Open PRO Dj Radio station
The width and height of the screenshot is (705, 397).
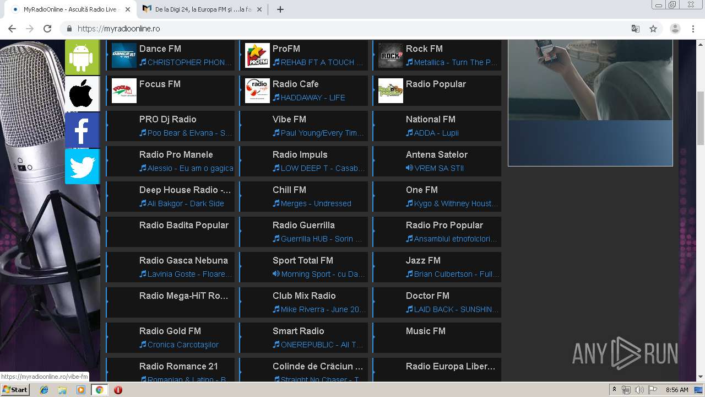(171, 126)
